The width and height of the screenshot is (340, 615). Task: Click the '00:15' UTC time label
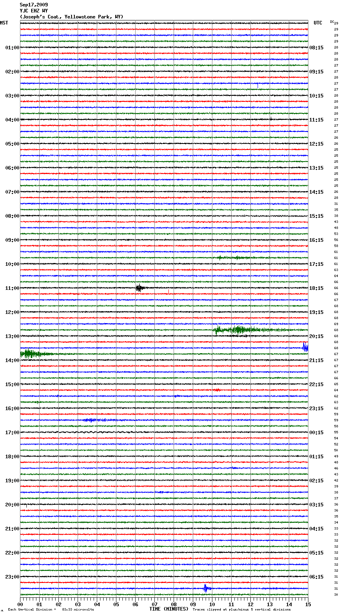[316, 433]
